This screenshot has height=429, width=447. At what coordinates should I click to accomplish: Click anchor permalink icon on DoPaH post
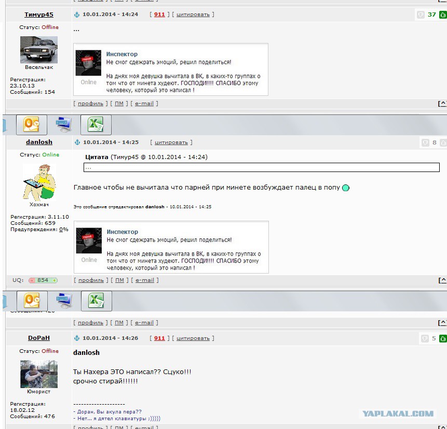coord(77,338)
